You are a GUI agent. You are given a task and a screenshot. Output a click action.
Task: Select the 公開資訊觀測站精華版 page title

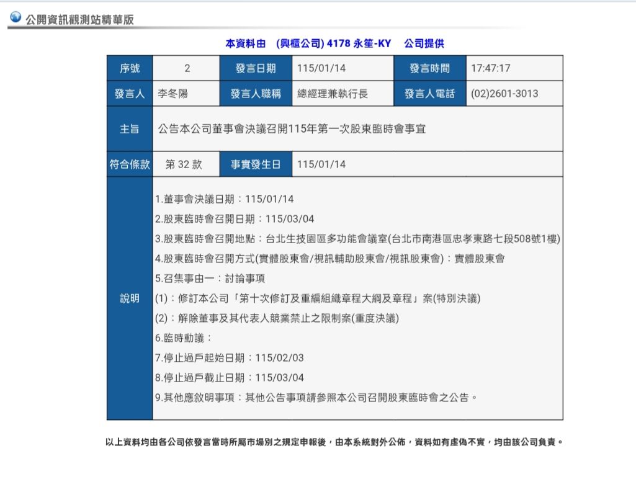tap(79, 19)
